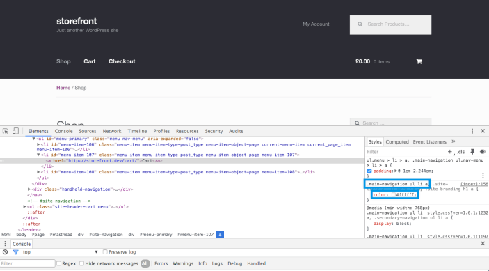Open the Event Listeners tab
The image size is (489, 271).
click(x=429, y=141)
